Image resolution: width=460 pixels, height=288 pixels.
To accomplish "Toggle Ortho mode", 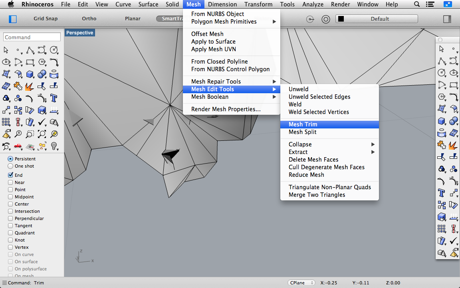I will pyautogui.click(x=89, y=18).
